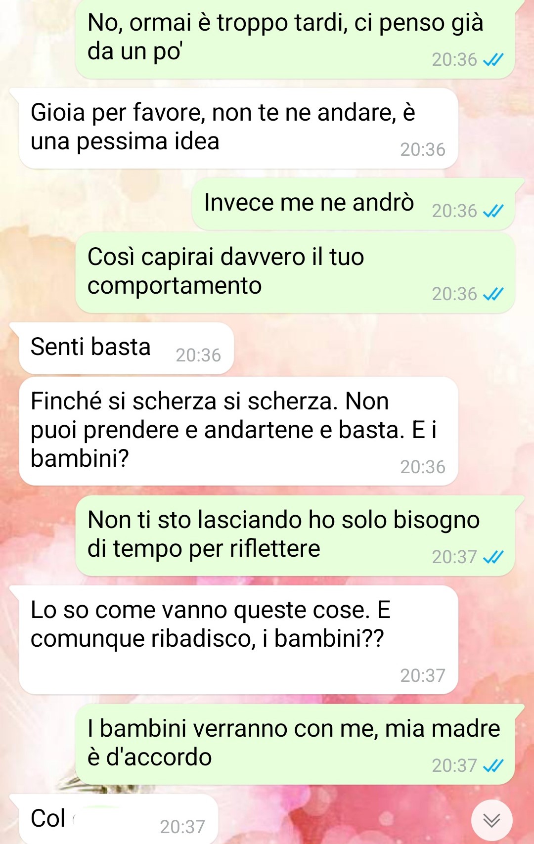Tap read ticks on 'Così capirai davvero' message
This screenshot has height=844, width=534.
(x=493, y=294)
